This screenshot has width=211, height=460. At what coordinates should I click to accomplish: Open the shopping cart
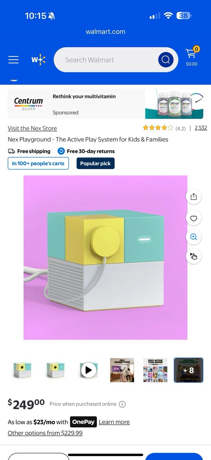tap(192, 56)
